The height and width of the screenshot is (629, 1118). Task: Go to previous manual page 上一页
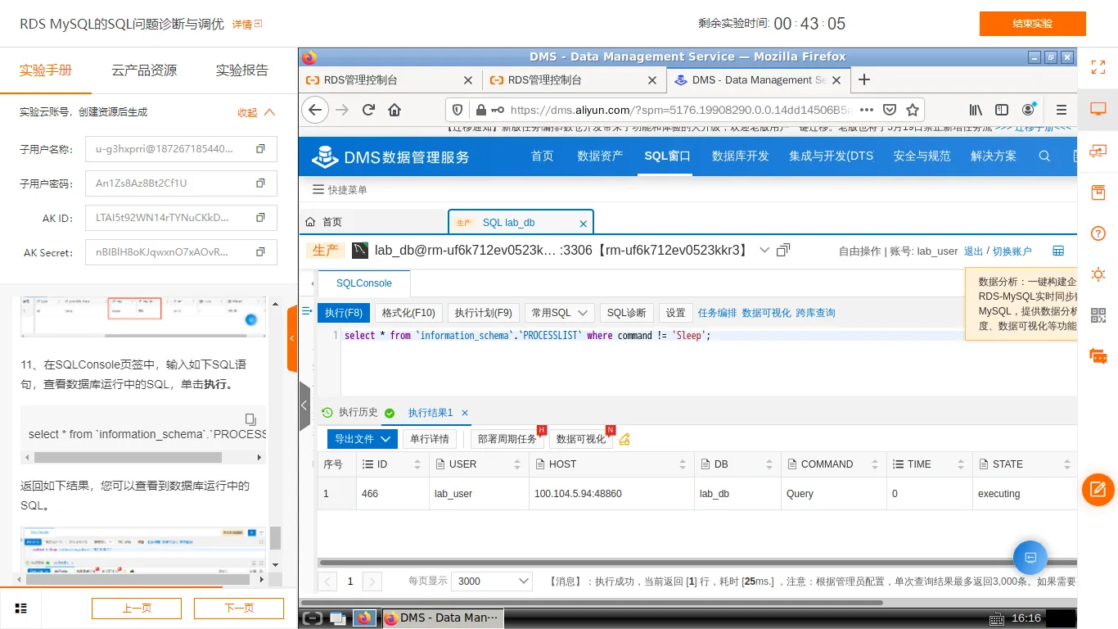point(137,608)
